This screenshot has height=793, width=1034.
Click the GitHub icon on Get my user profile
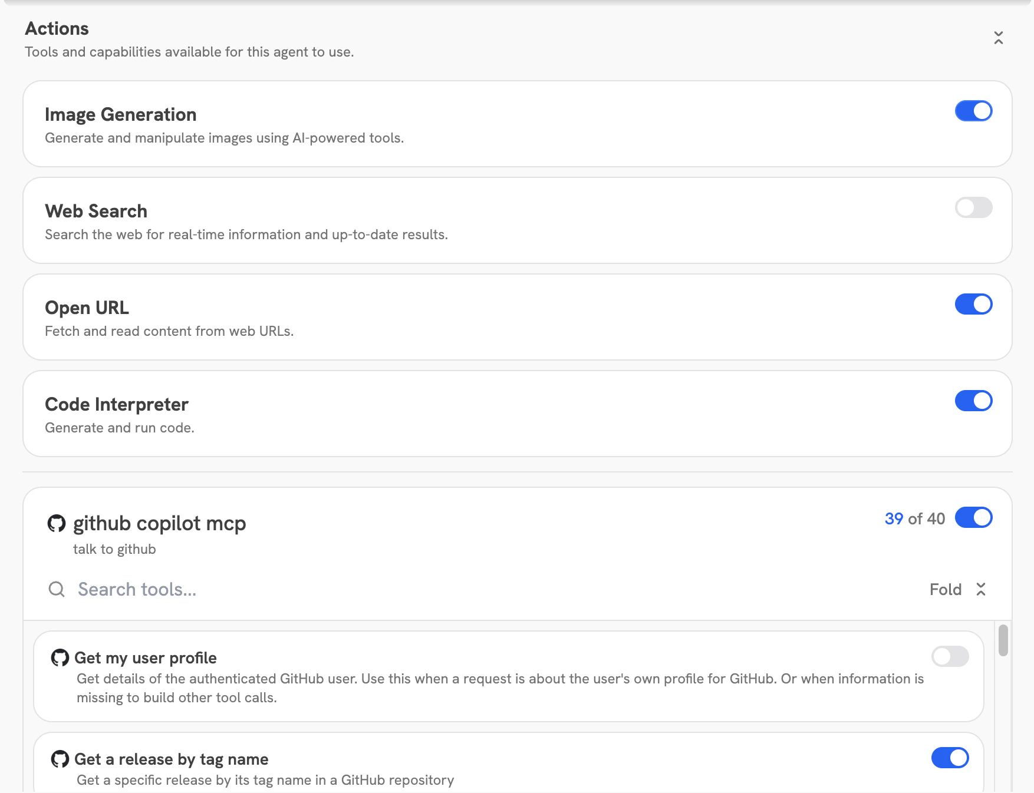(x=60, y=657)
